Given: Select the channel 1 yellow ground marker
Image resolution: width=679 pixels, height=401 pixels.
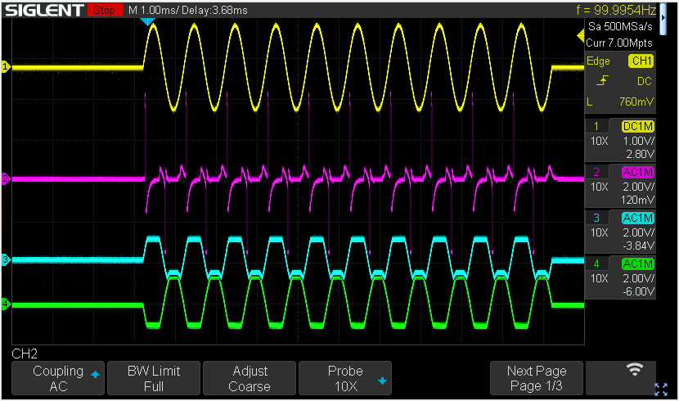Looking at the screenshot, I should (x=6, y=66).
